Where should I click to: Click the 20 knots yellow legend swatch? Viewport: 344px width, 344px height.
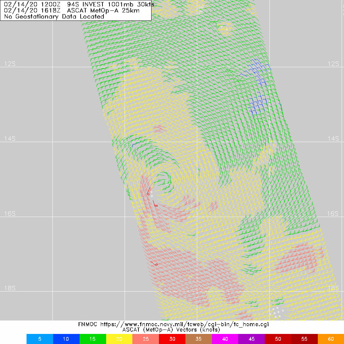tap(119, 339)
